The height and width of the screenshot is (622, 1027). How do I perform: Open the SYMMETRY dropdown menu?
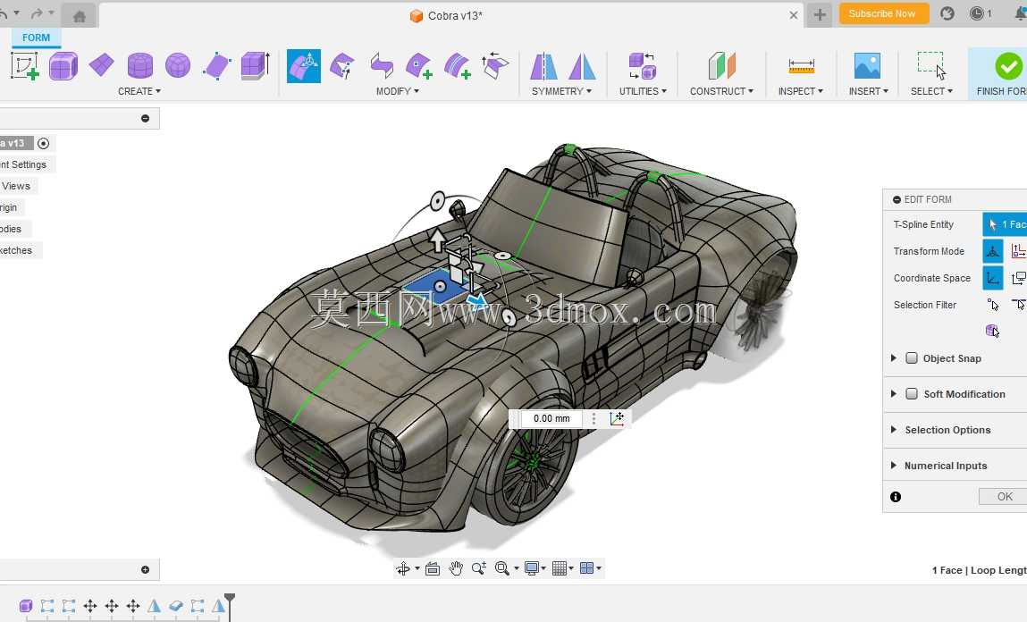tap(561, 91)
